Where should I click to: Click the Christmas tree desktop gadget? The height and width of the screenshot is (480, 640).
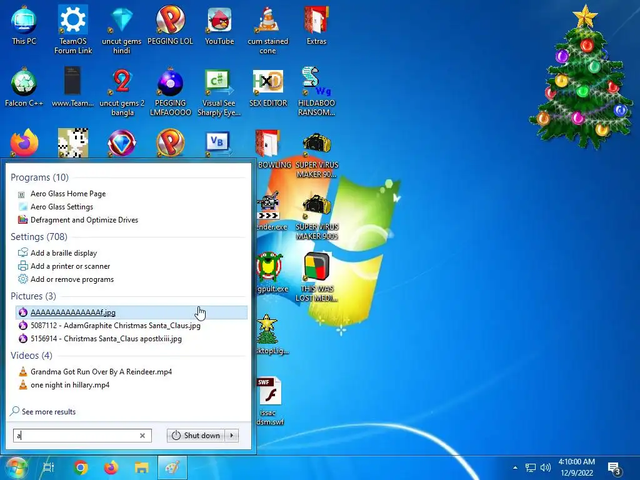coord(581,77)
